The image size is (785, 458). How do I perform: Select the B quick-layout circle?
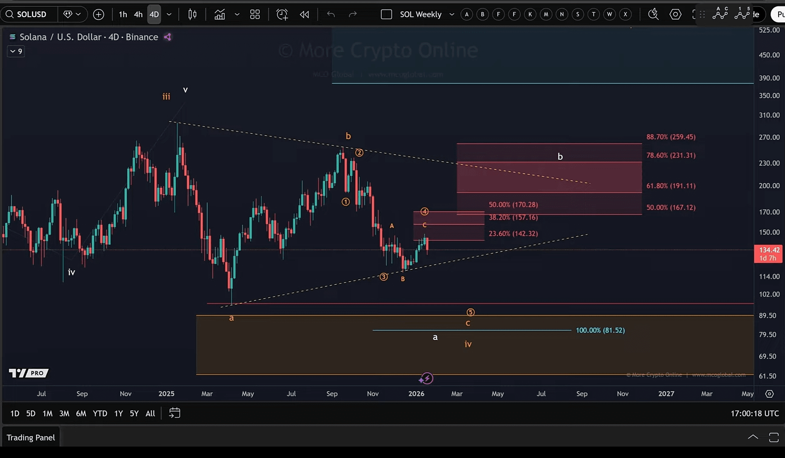pos(482,14)
